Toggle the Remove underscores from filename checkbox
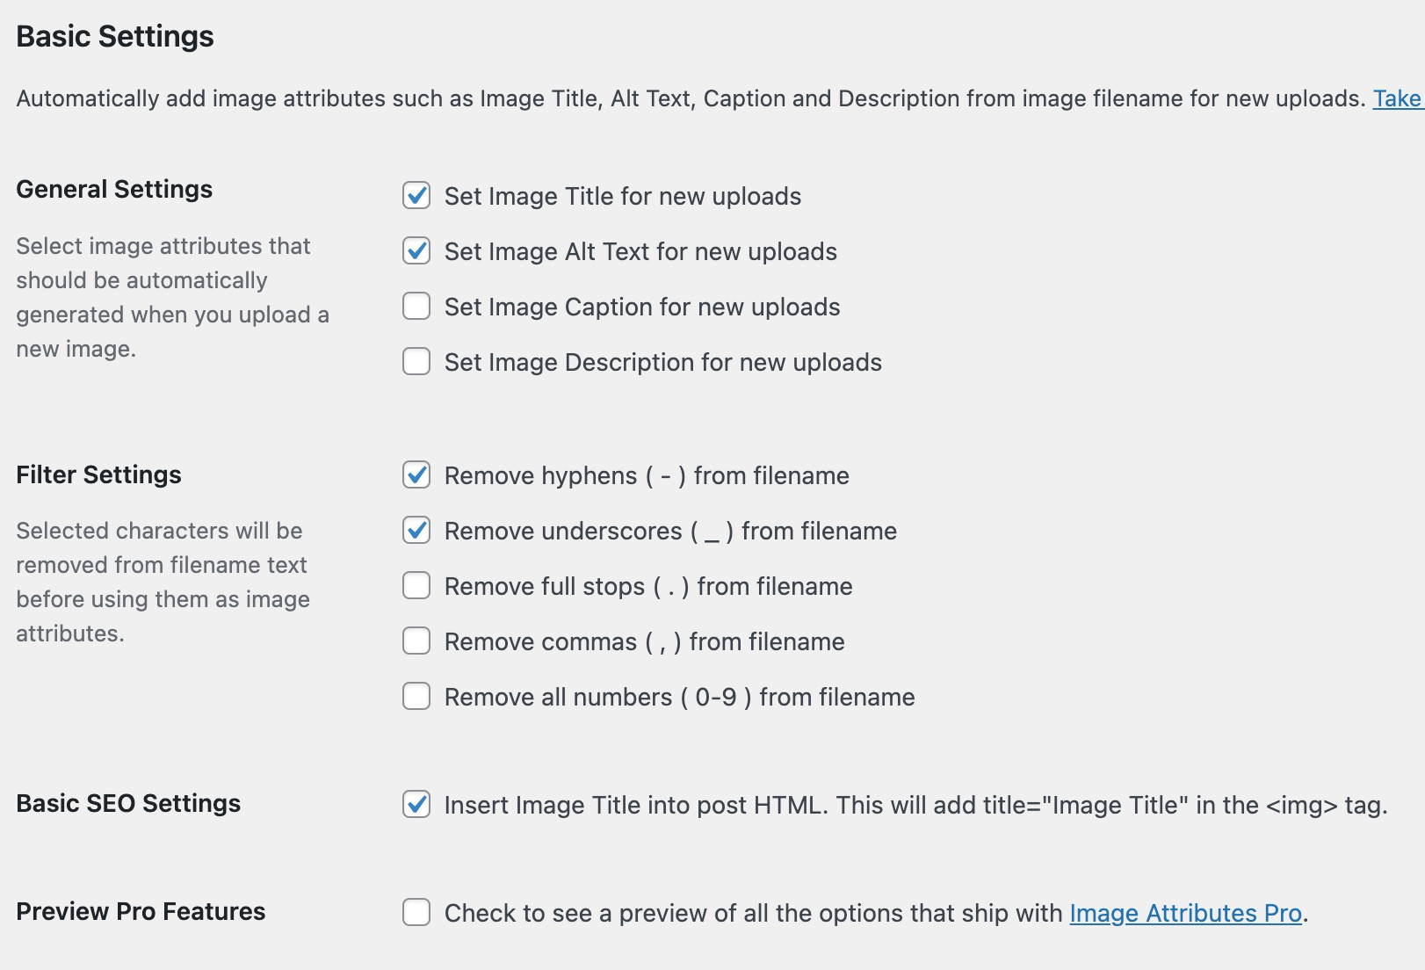Screen dimensions: 1425x970 [416, 530]
